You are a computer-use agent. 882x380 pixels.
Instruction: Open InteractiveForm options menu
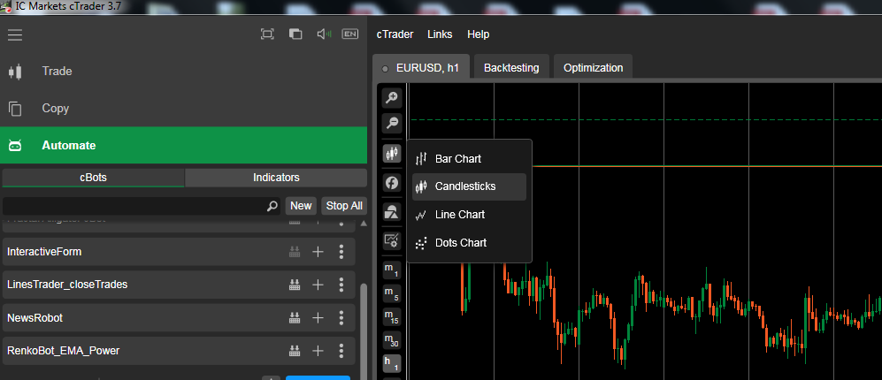tap(341, 252)
